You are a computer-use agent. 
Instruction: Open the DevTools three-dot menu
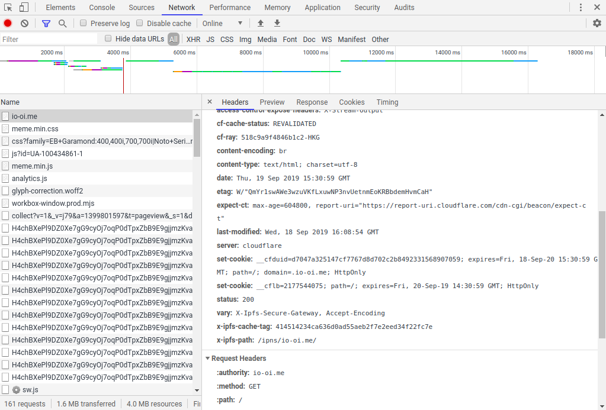click(x=581, y=7)
